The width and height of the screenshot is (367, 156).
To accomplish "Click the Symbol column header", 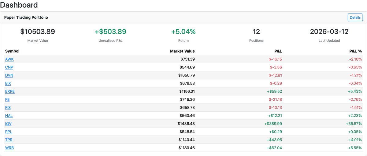I will [12, 51].
